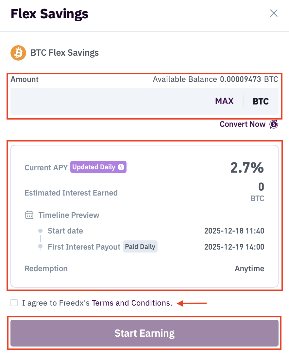Select the Start date timeline dot

click(40, 231)
